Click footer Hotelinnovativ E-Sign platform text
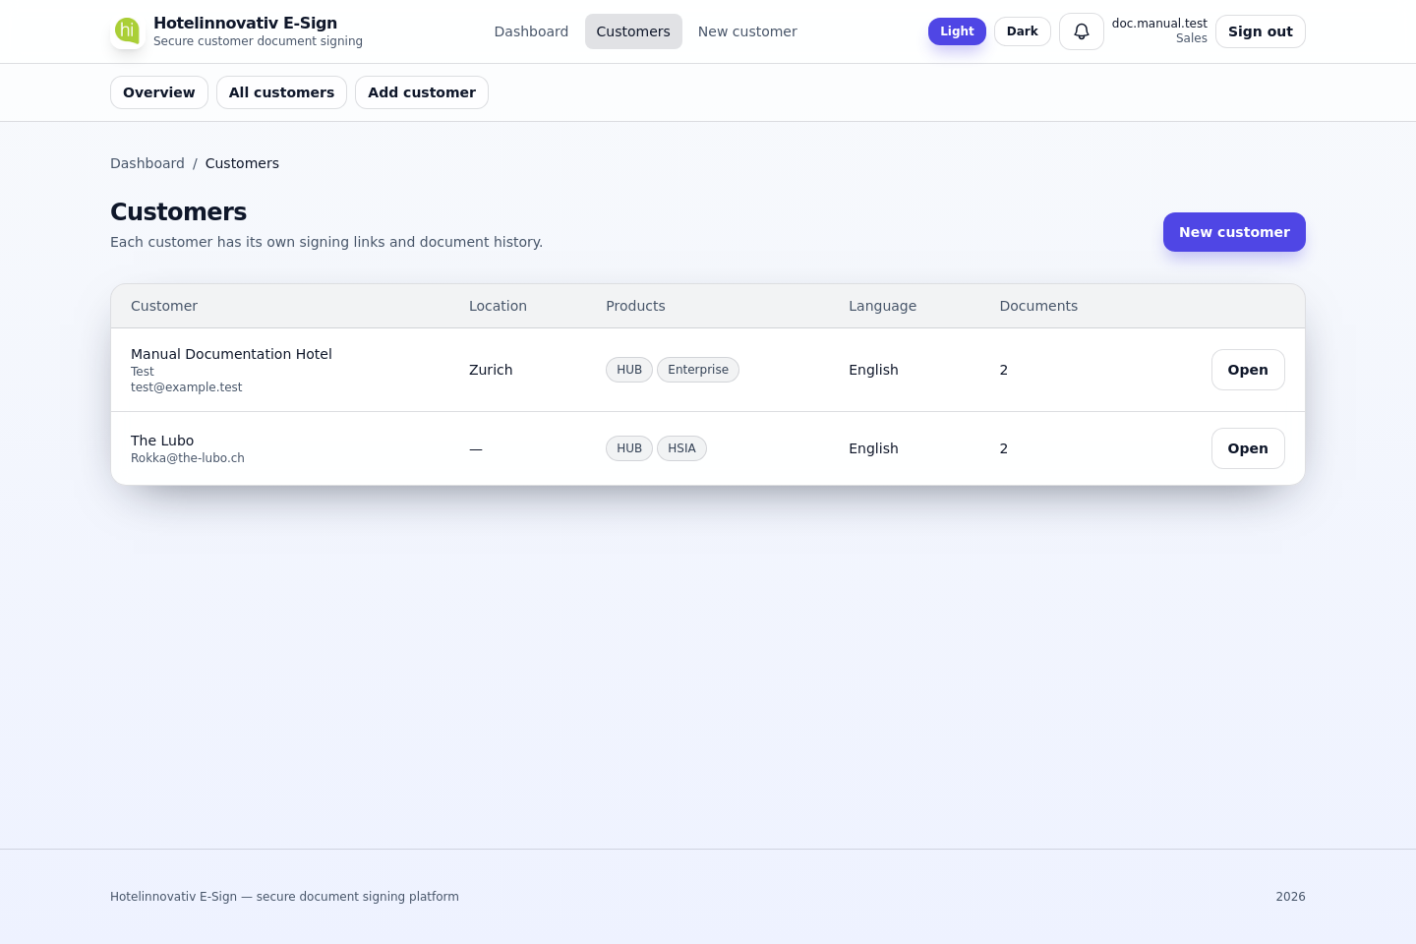The height and width of the screenshot is (944, 1416). (x=284, y=897)
